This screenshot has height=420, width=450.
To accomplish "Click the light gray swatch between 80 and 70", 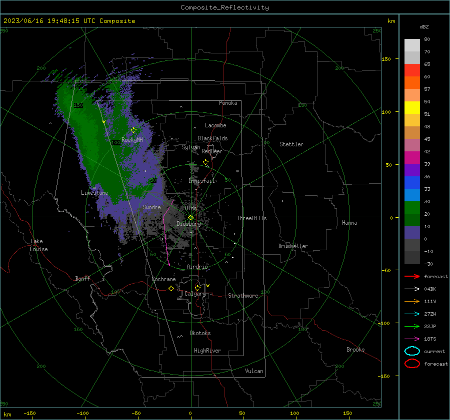I will pyautogui.click(x=412, y=45).
